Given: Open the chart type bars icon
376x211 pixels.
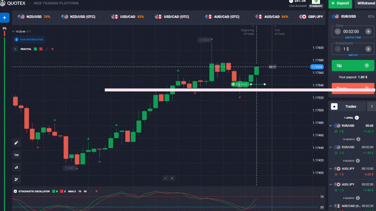Looking at the screenshot, I should [x=16, y=167].
